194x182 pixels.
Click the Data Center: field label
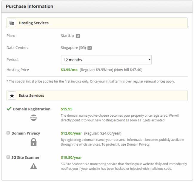pyautogui.click(x=17, y=48)
